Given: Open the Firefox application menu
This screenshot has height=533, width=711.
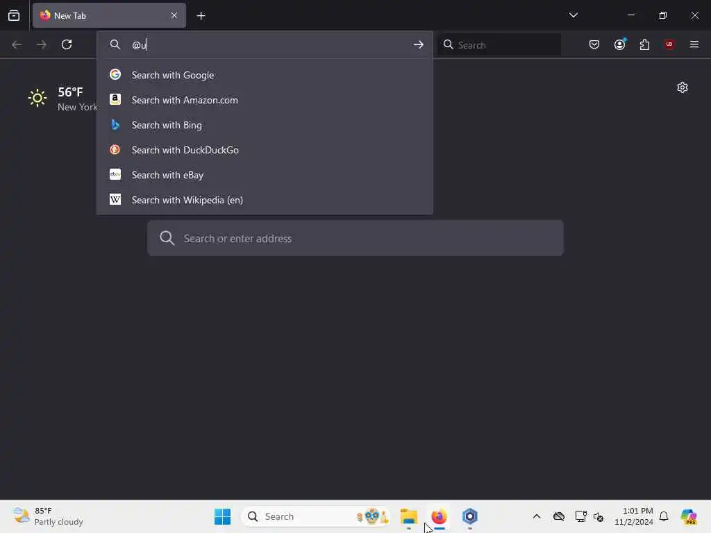Looking at the screenshot, I should coord(694,44).
